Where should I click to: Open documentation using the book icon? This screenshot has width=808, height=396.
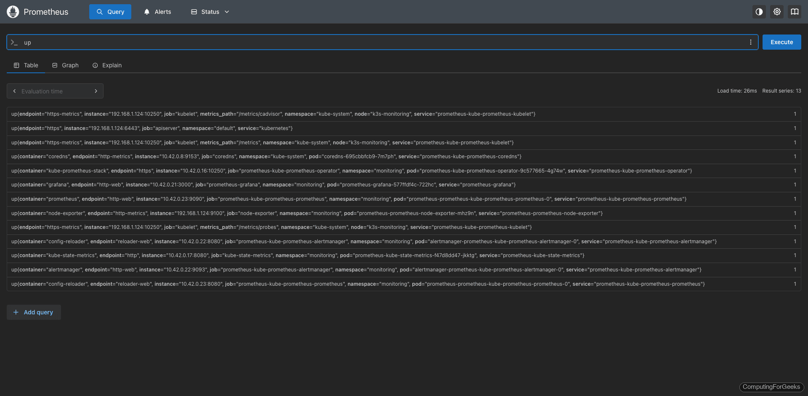click(795, 12)
